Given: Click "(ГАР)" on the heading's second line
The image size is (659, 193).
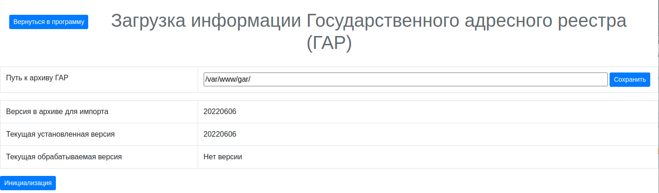Looking at the screenshot, I should coord(329,43).
